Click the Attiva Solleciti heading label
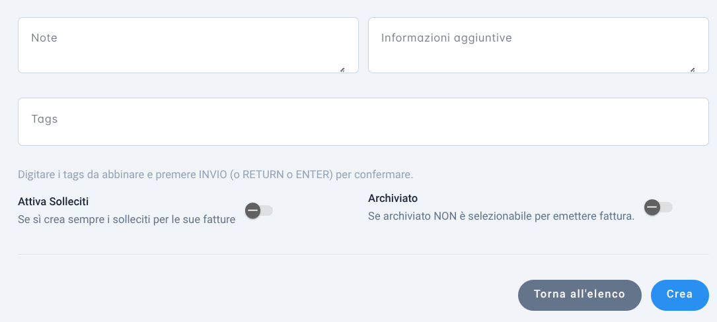This screenshot has width=717, height=322. pyautogui.click(x=53, y=201)
